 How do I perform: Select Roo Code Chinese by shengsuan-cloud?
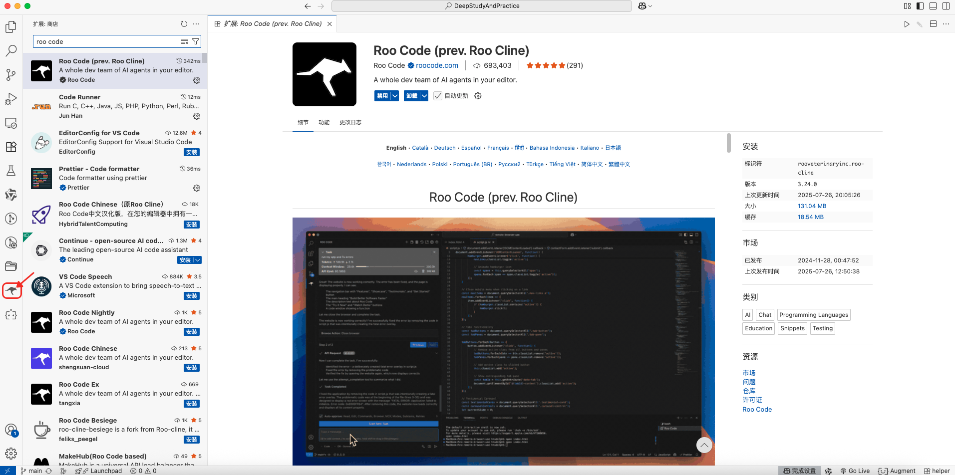[115, 358]
